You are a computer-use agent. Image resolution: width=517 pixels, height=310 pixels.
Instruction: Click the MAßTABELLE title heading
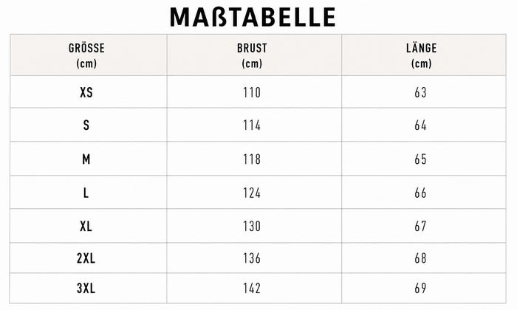point(253,17)
